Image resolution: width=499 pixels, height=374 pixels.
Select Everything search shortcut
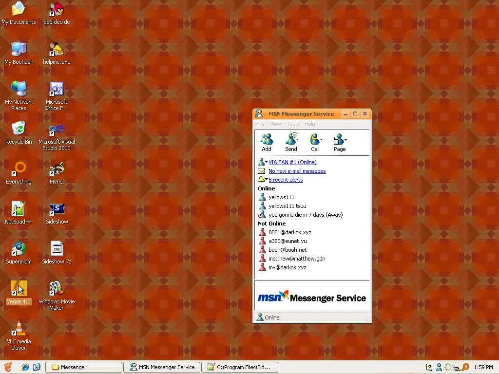[x=19, y=173]
